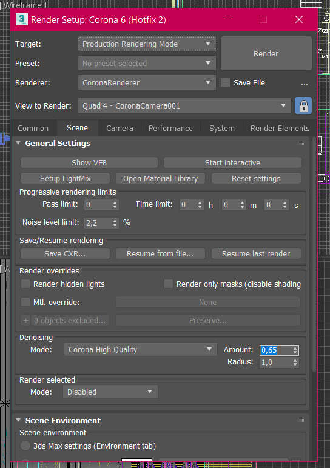Click Reset settings button
The height and width of the screenshot is (468, 330).
[256, 178]
